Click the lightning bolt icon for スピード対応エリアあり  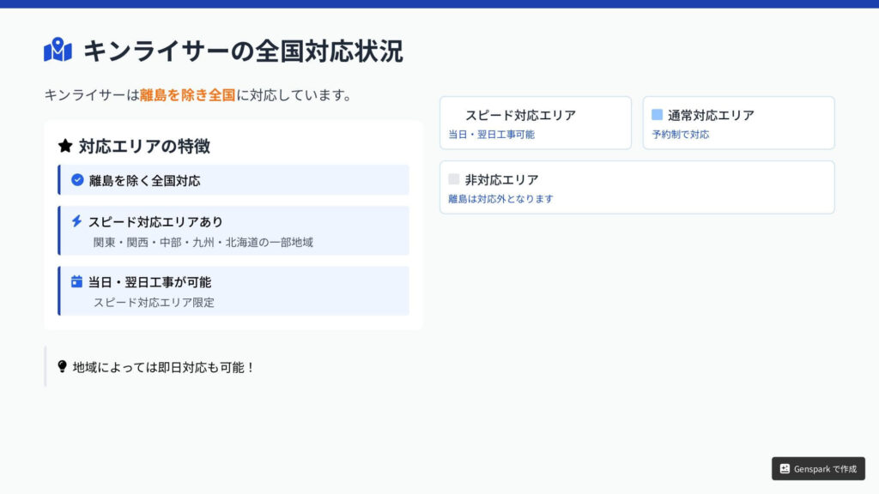pos(76,220)
